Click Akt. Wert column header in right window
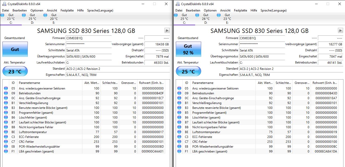The image size is (345, 167). click(x=265, y=83)
